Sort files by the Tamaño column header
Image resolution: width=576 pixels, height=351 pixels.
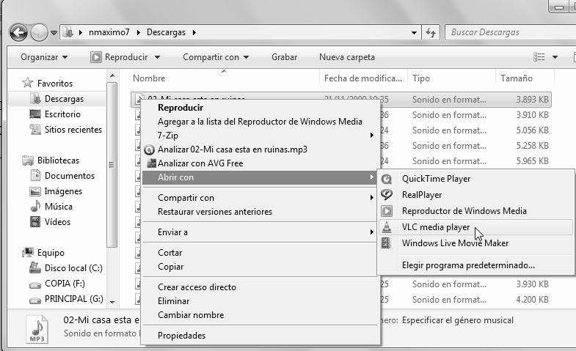pos(517,78)
